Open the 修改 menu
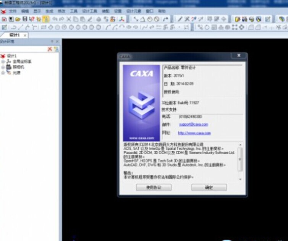The width and height of the screenshot is (288, 241). [x=61, y=11]
